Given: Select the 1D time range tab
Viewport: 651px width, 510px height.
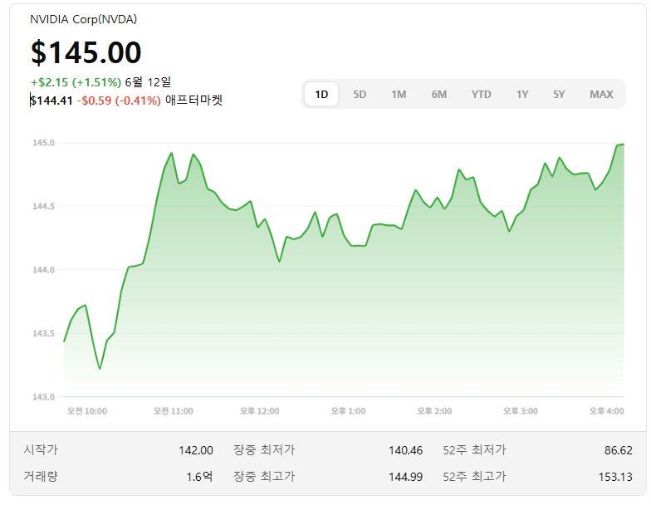Looking at the screenshot, I should pos(321,95).
